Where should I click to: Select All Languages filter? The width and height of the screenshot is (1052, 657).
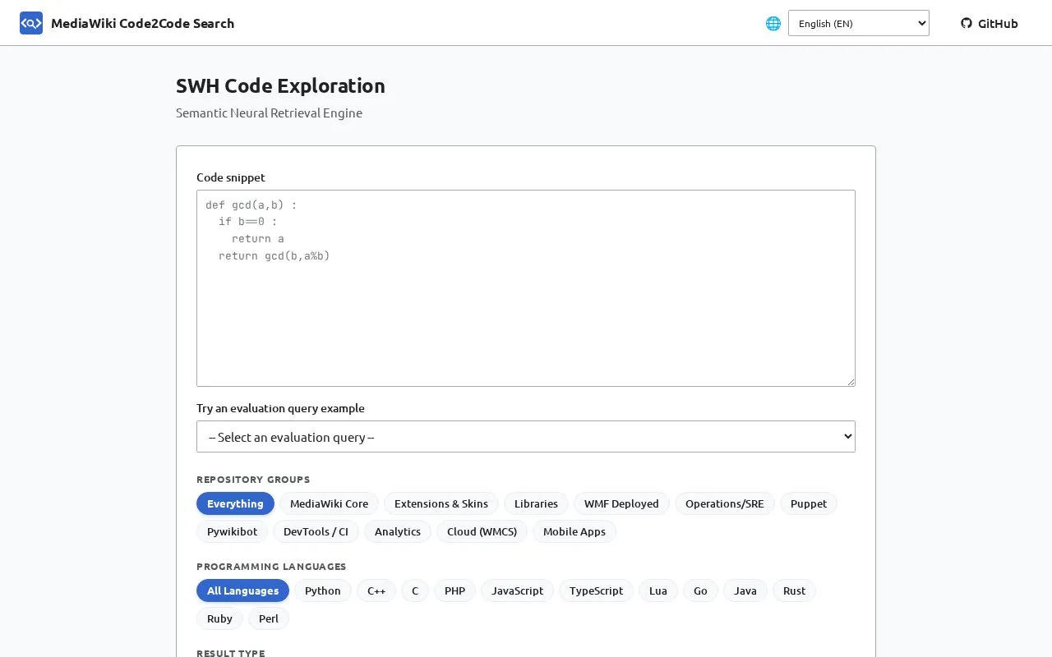click(x=242, y=590)
